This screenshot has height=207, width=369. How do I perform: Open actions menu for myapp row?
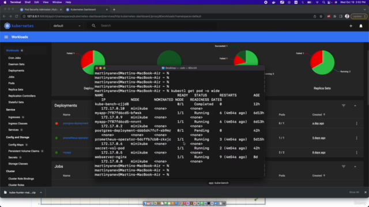(x=356, y=152)
